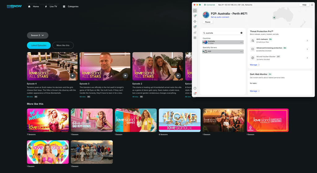Viewport: 317px width, 173px height.
Task: Click the Live TV lightning bolt icon
Action: tap(46, 6)
